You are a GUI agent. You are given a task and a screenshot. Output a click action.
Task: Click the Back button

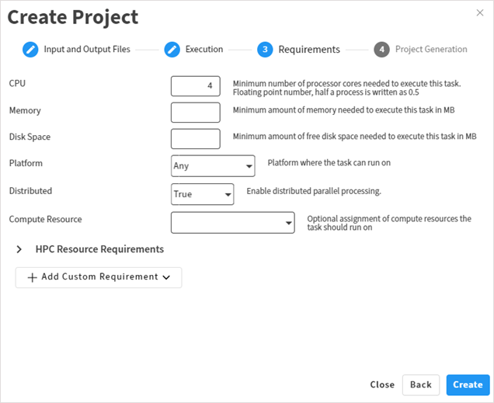420,385
